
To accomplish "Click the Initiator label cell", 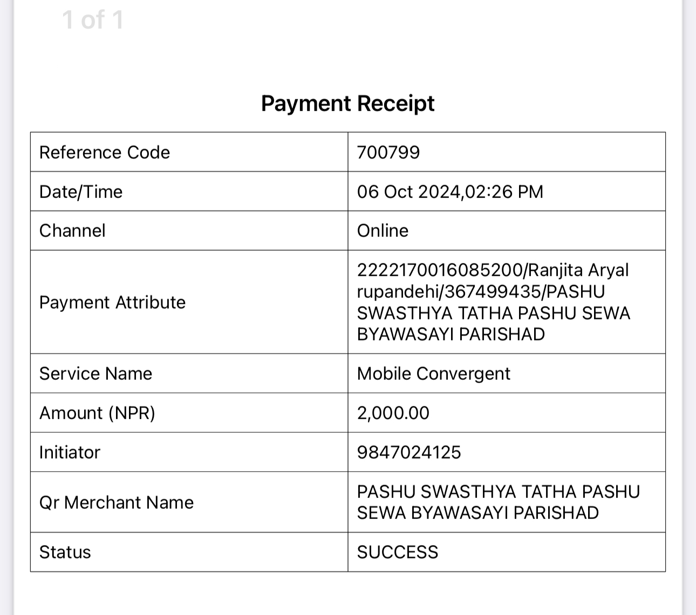I will 189,452.
